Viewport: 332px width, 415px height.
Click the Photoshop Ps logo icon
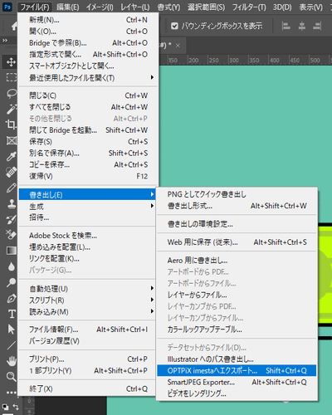click(7, 7)
